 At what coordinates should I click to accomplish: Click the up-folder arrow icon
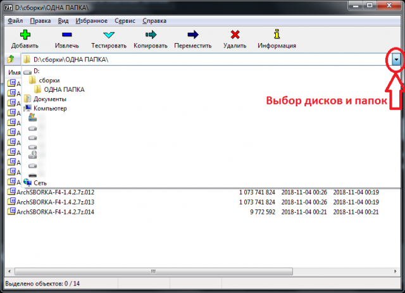click(x=11, y=59)
